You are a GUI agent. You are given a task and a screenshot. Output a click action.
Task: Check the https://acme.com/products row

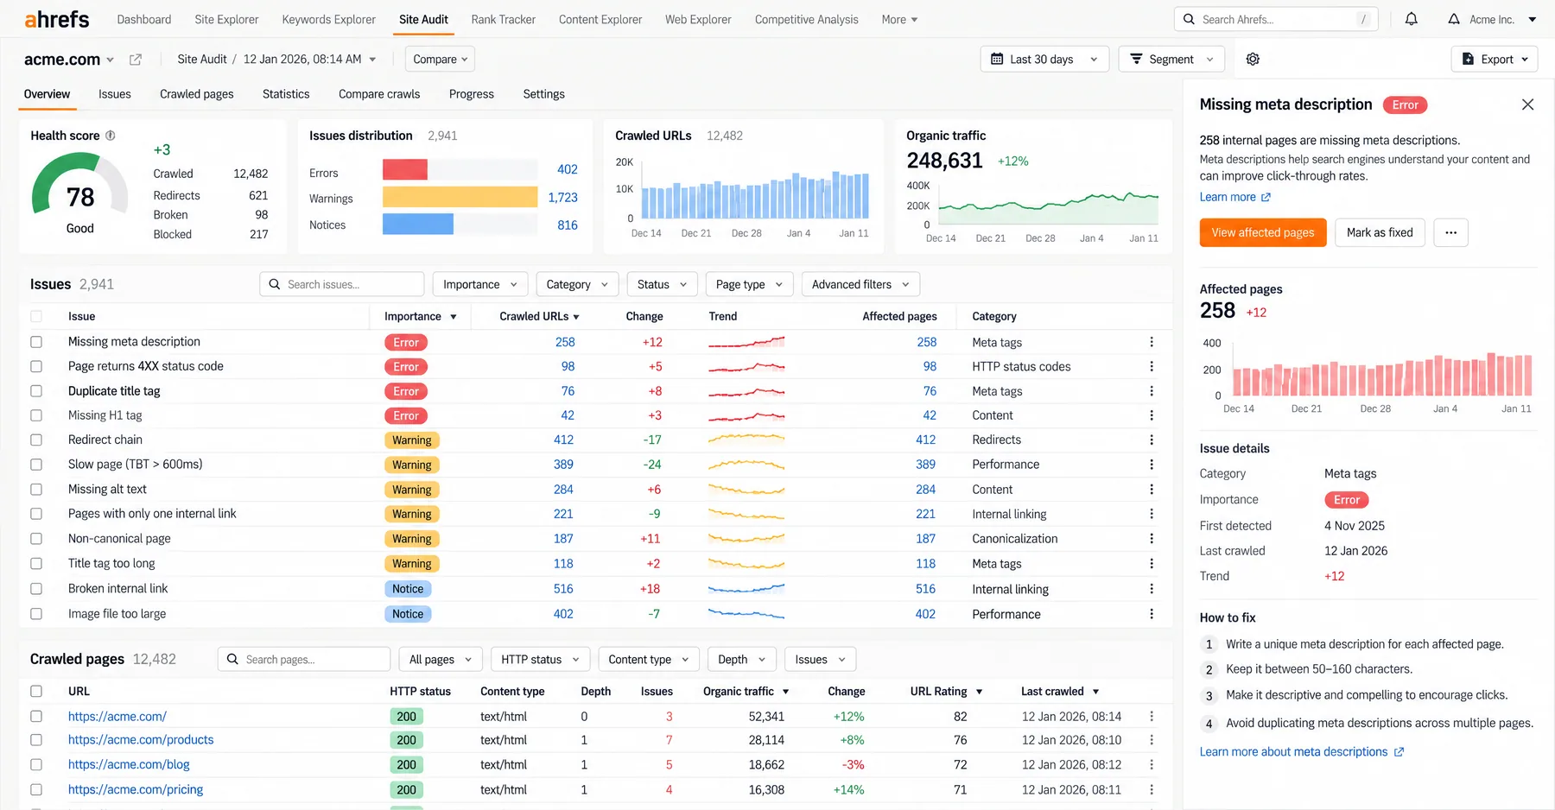[x=36, y=740]
